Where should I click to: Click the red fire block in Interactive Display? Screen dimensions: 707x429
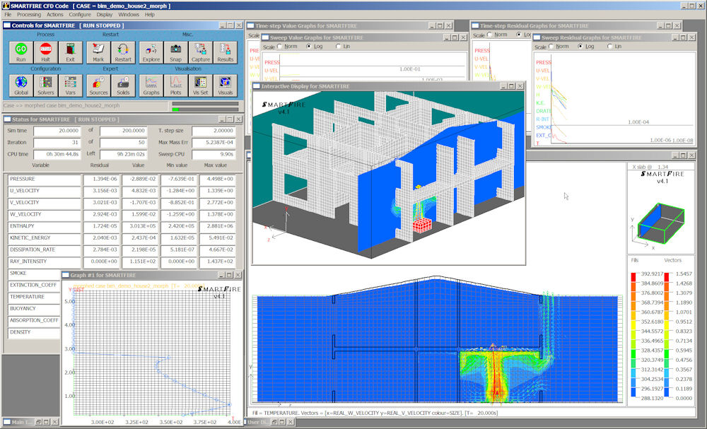pyautogui.click(x=422, y=225)
